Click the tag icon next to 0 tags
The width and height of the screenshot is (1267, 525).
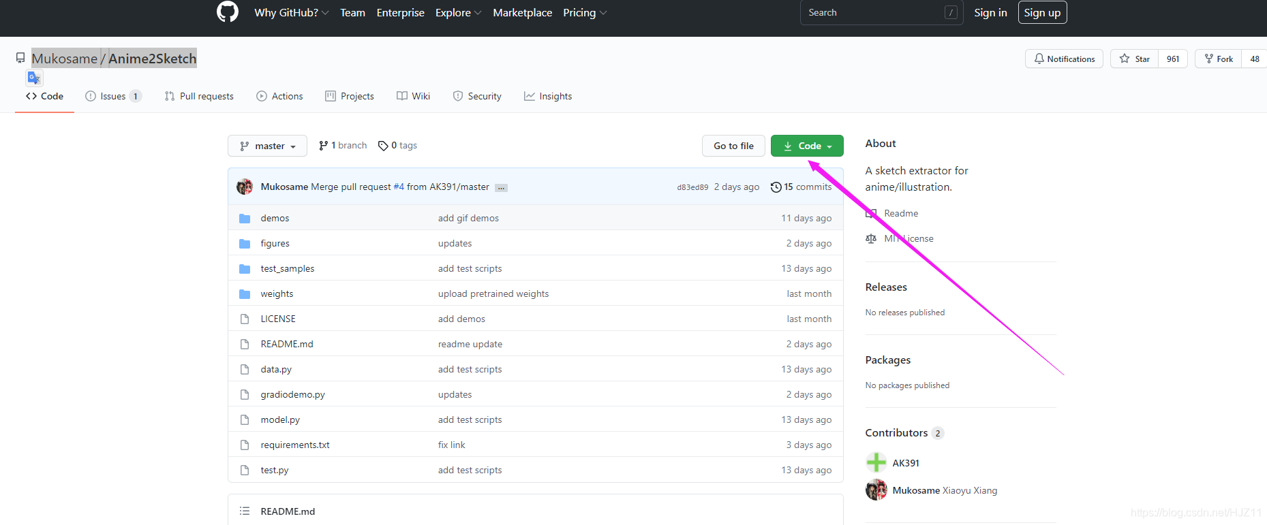[383, 146]
